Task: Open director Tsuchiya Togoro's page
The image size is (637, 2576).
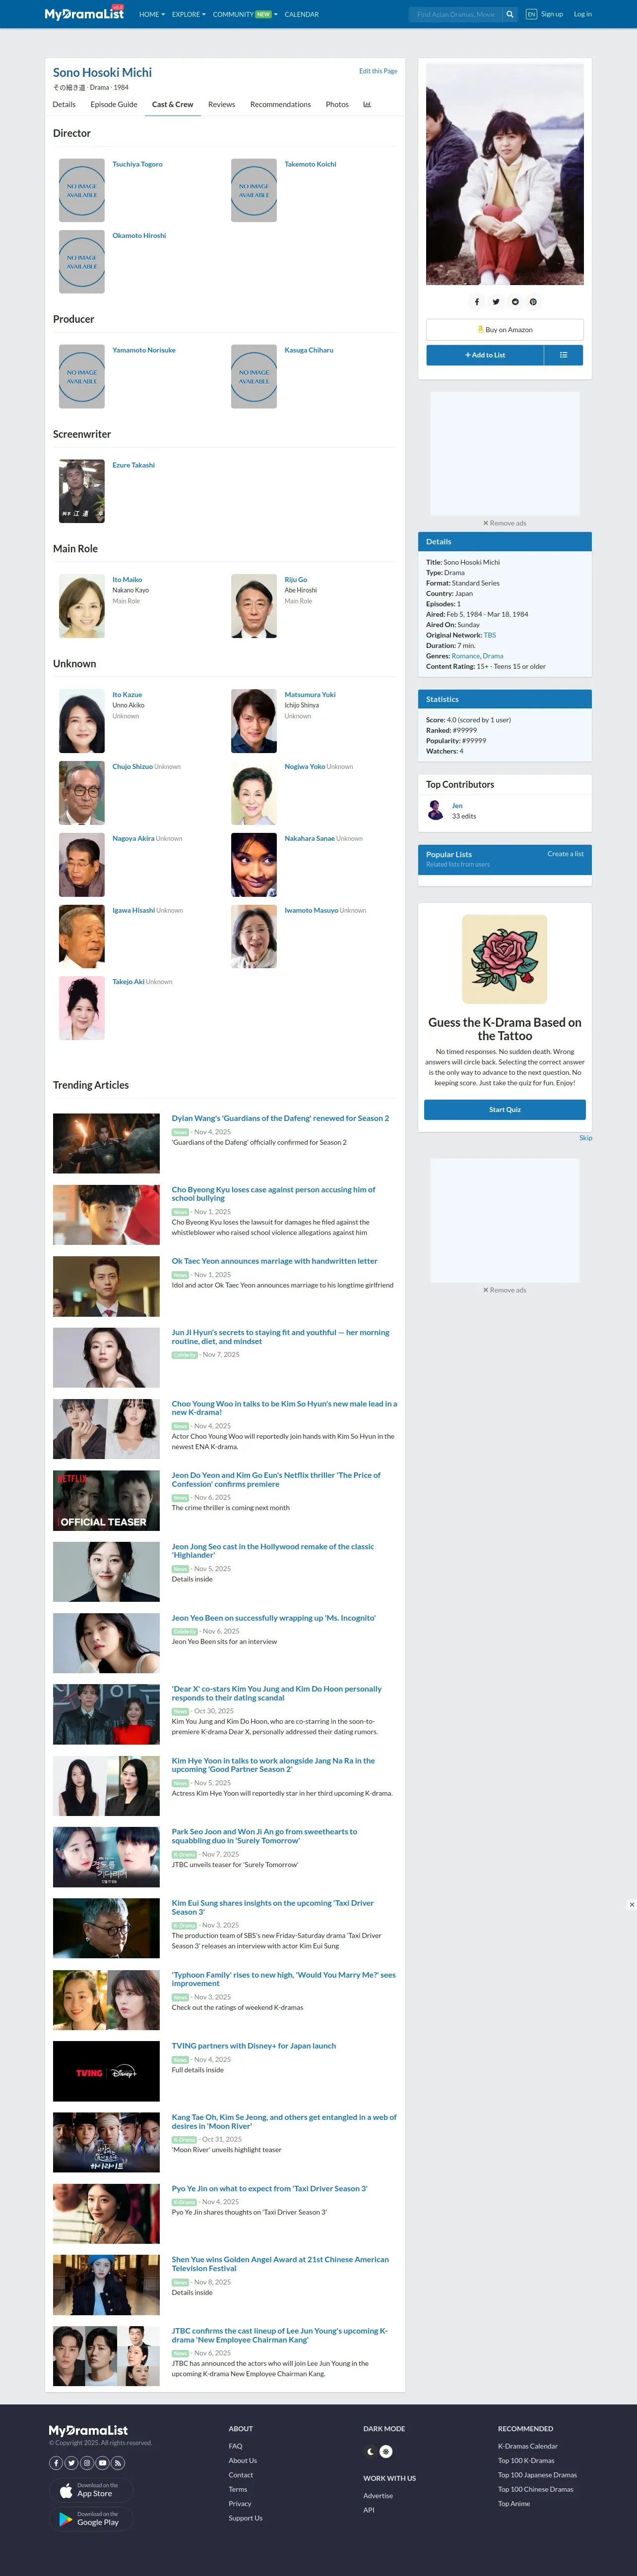Action: pos(137,164)
